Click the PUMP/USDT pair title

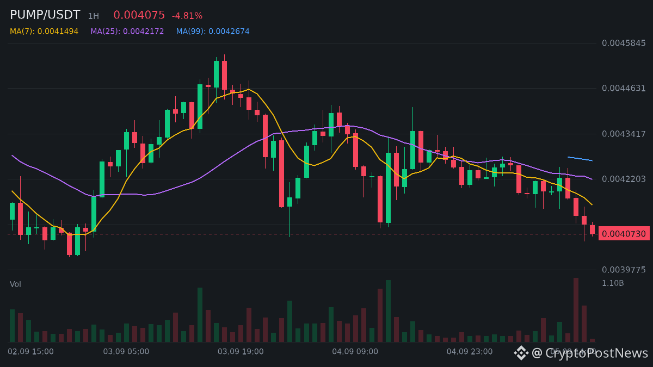(x=45, y=15)
